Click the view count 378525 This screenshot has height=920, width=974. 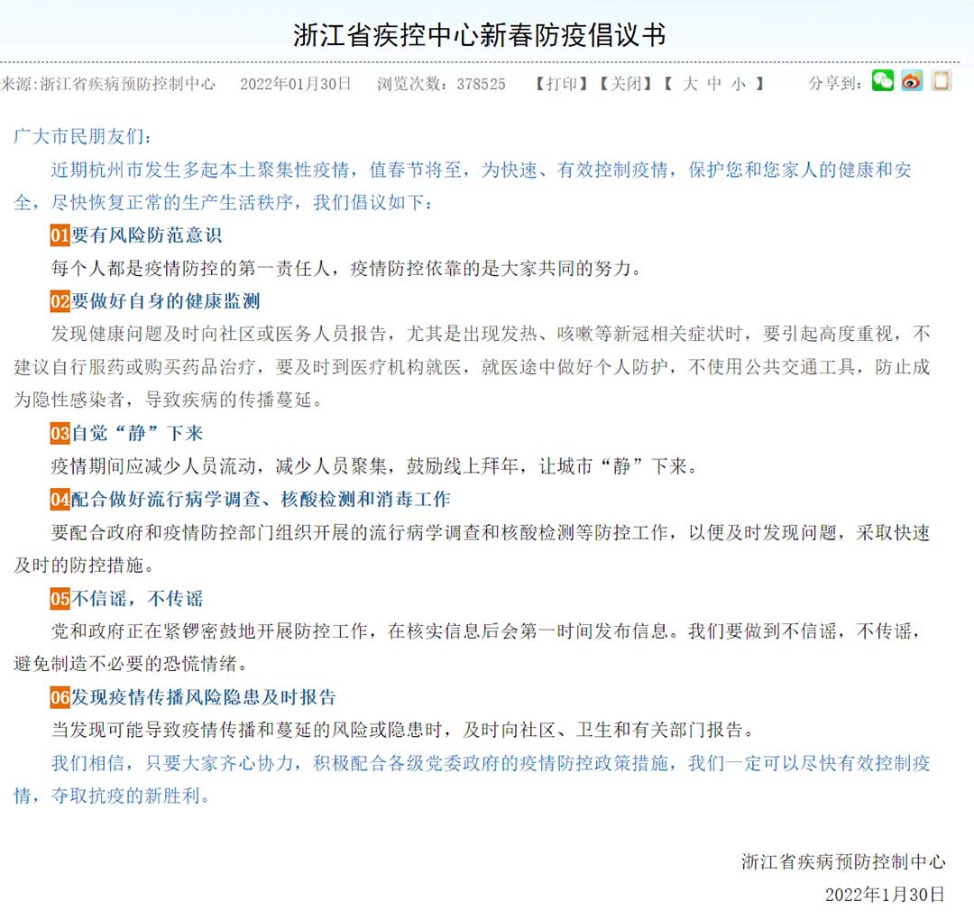(x=481, y=84)
